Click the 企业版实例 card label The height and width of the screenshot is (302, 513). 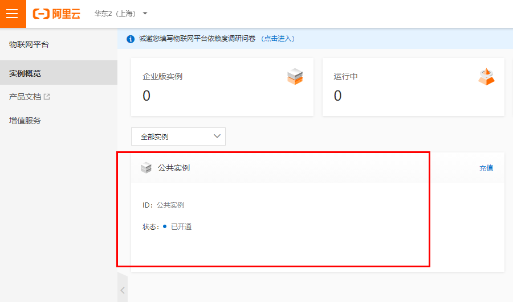(x=162, y=76)
